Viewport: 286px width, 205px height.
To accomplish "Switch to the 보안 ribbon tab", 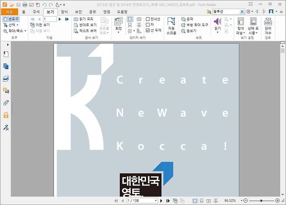I will click(78, 12).
